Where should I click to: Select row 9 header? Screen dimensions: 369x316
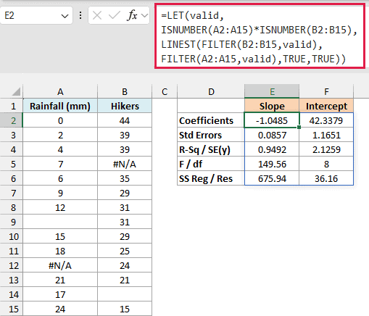coord(12,222)
